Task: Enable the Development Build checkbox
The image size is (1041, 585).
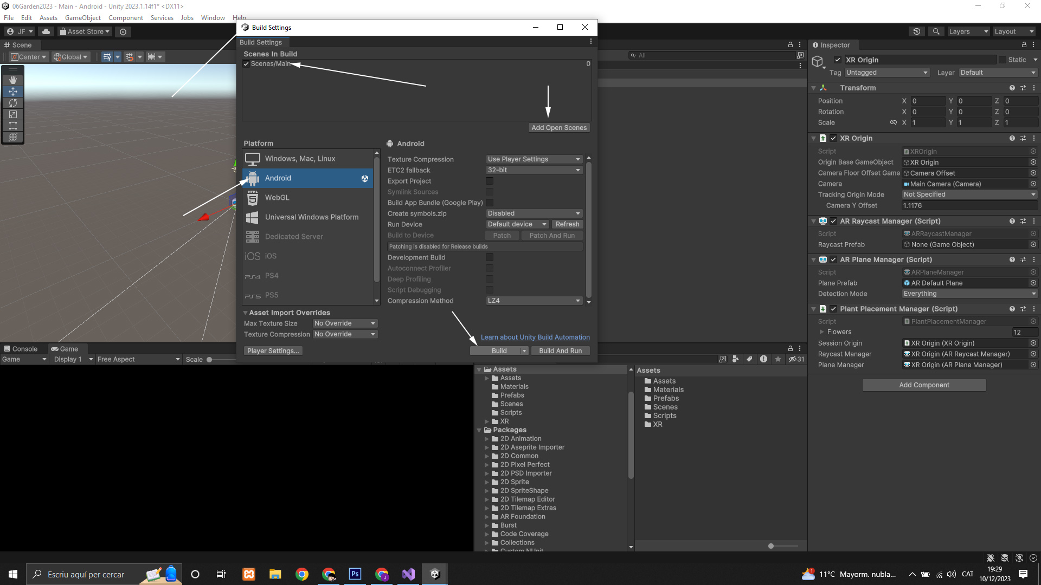Action: [490, 258]
